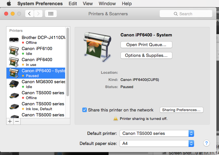The width and height of the screenshot is (219, 155).
Task: Click Options & Supplies button
Action: point(146,56)
